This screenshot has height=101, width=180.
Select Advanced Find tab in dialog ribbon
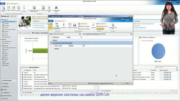click(60, 21)
